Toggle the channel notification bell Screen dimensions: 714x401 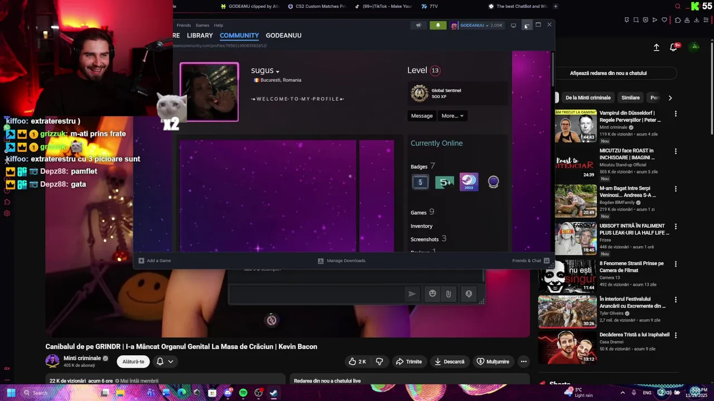[160, 361]
